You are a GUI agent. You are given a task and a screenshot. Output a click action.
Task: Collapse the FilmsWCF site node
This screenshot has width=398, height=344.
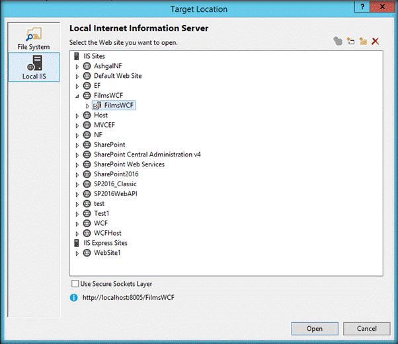77,96
